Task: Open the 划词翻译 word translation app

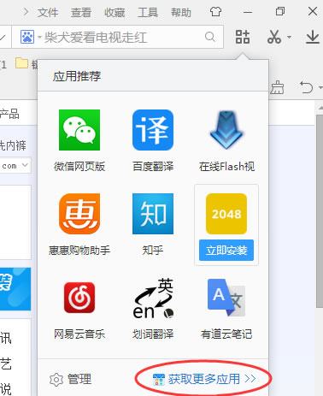Action: tap(154, 298)
